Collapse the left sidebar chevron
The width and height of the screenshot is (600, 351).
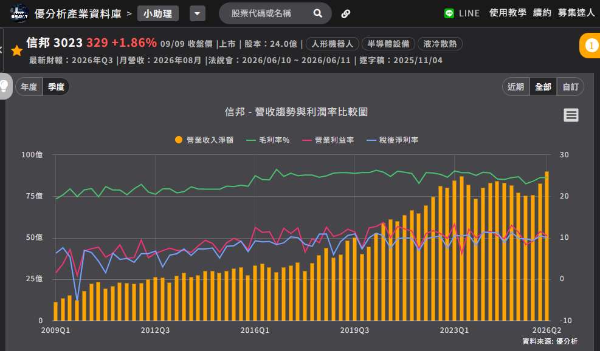[x=1, y=50]
